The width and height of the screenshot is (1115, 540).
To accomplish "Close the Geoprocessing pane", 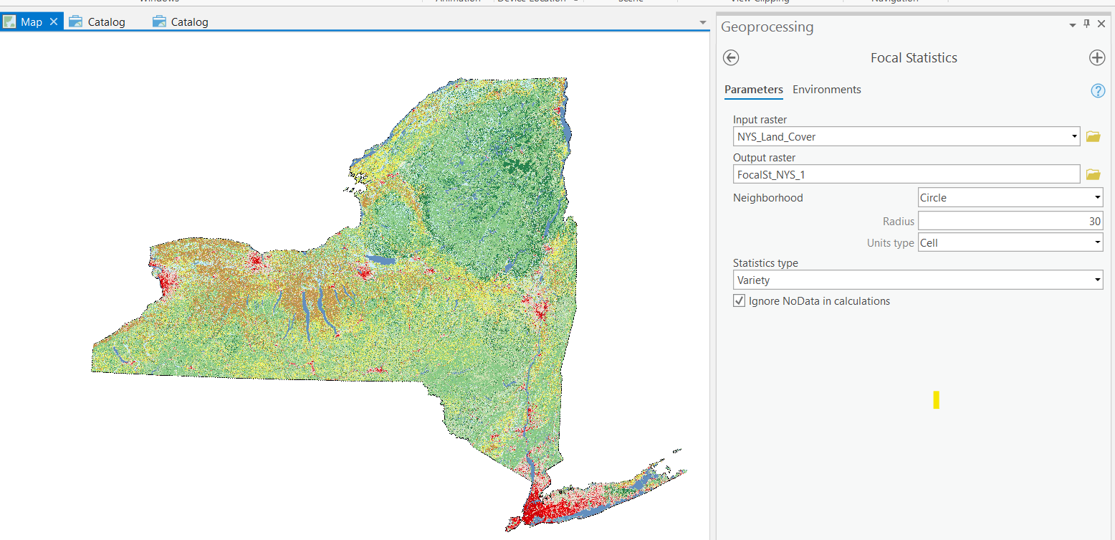I will tap(1101, 24).
